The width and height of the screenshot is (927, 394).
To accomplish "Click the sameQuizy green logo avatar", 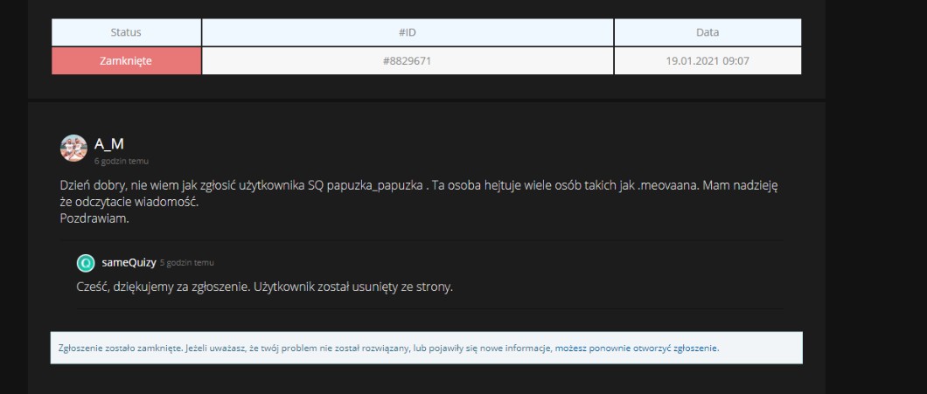I will [x=86, y=263].
